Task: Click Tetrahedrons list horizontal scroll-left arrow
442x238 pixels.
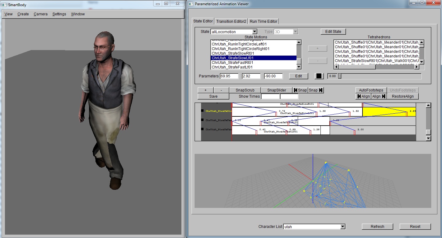Action: pyautogui.click(x=336, y=67)
